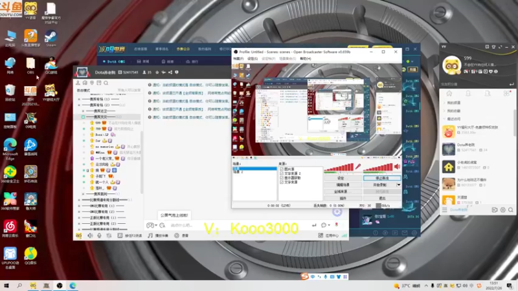The height and width of the screenshot is (291, 518).
Task: Click 停止串流 button in OBS
Action: (x=382, y=178)
